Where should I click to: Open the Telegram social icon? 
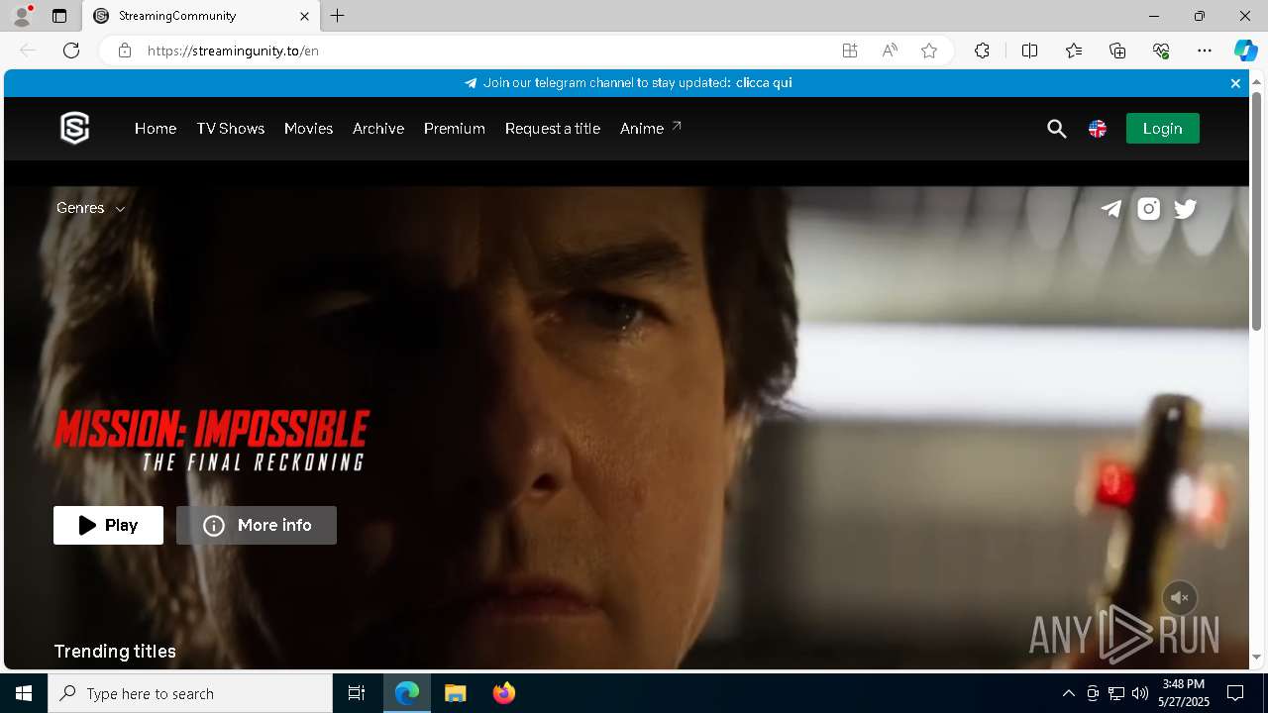click(1111, 208)
